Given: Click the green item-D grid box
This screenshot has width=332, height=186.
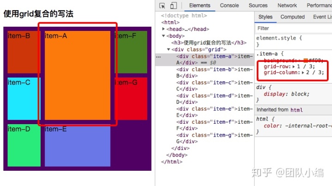Looking at the screenshot, I should point(24,145).
